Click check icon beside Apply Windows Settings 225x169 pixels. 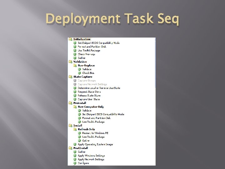pyautogui.click(x=75, y=156)
